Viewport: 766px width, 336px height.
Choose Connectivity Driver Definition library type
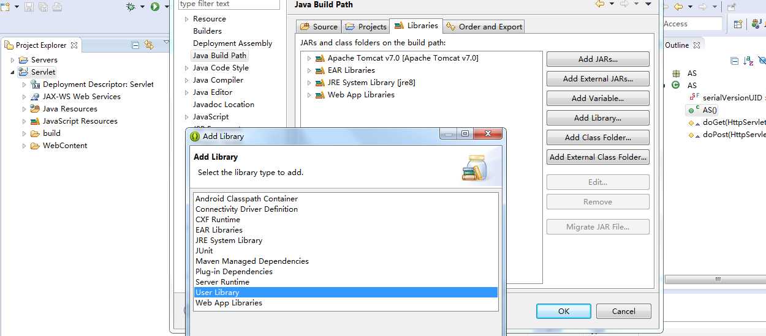(x=346, y=209)
